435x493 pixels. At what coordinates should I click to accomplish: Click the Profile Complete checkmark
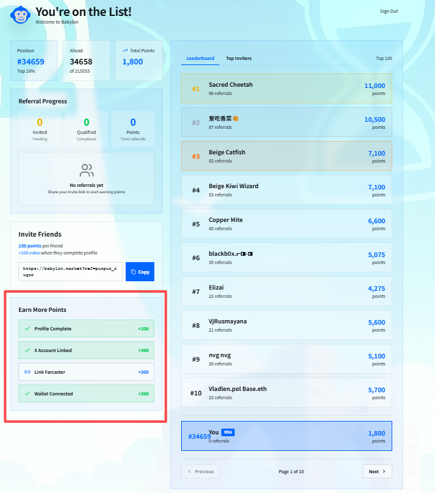pos(27,328)
